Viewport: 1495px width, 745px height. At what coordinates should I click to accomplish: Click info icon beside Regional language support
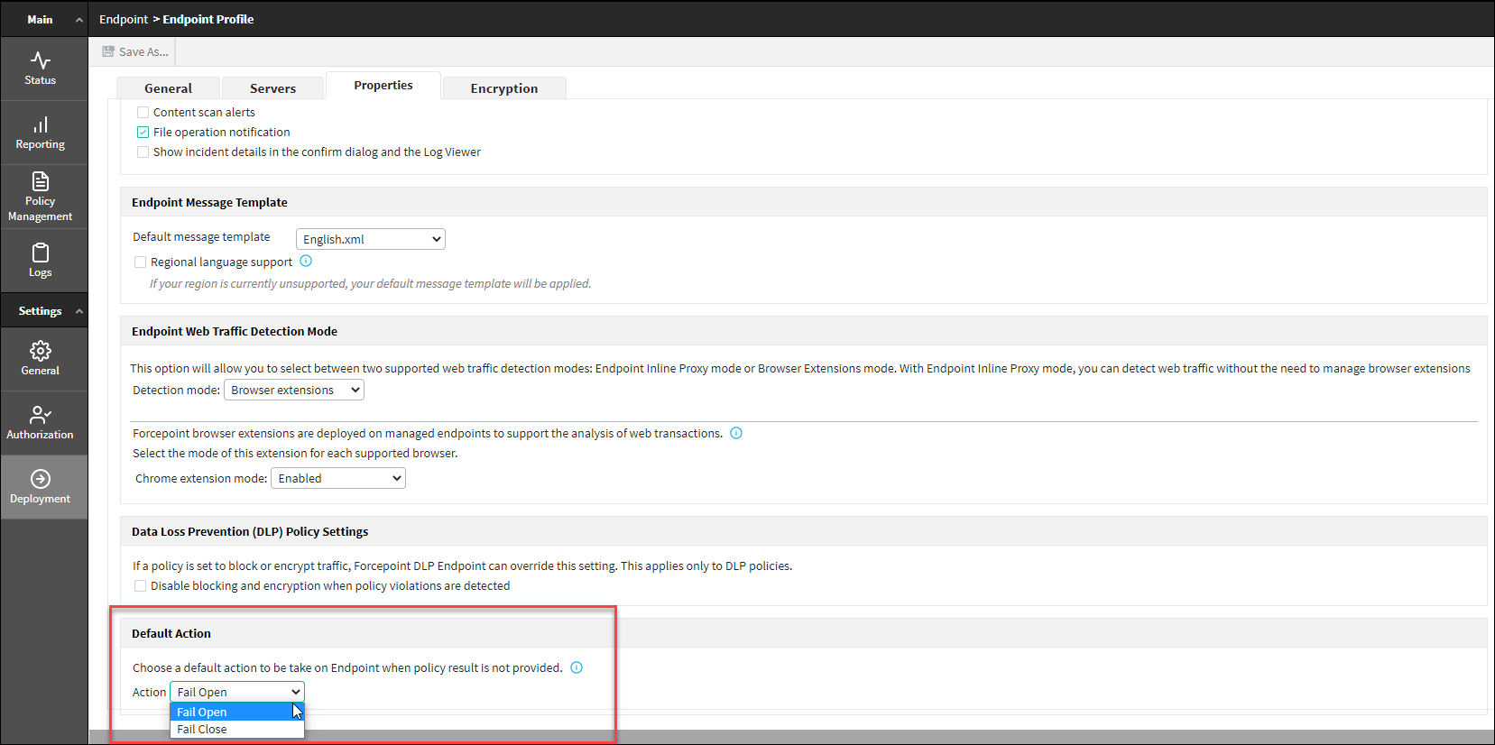(306, 262)
